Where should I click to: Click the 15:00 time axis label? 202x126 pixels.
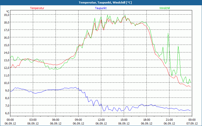click(x=124, y=120)
